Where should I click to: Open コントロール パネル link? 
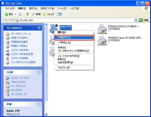coord(20,78)
